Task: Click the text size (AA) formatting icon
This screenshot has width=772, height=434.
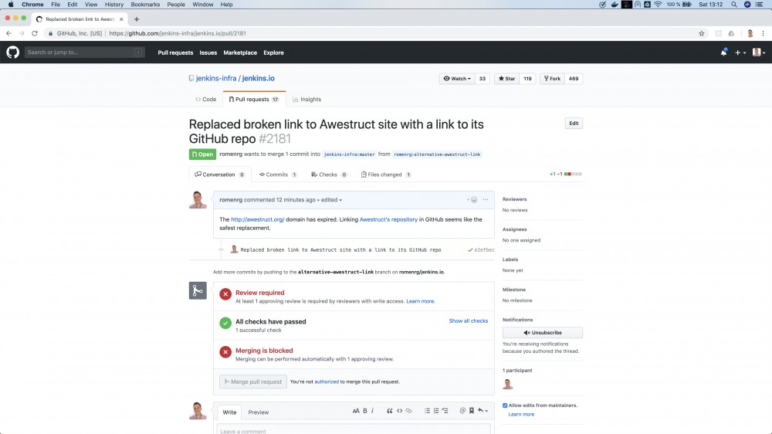Action: click(356, 411)
